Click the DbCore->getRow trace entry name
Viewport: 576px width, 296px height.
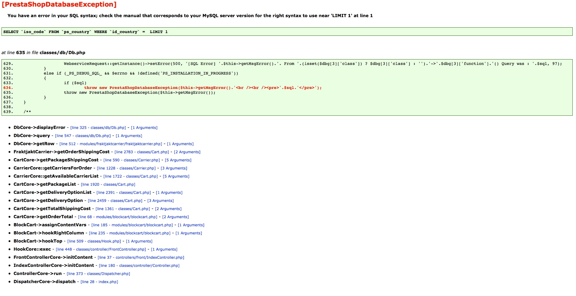point(34,144)
